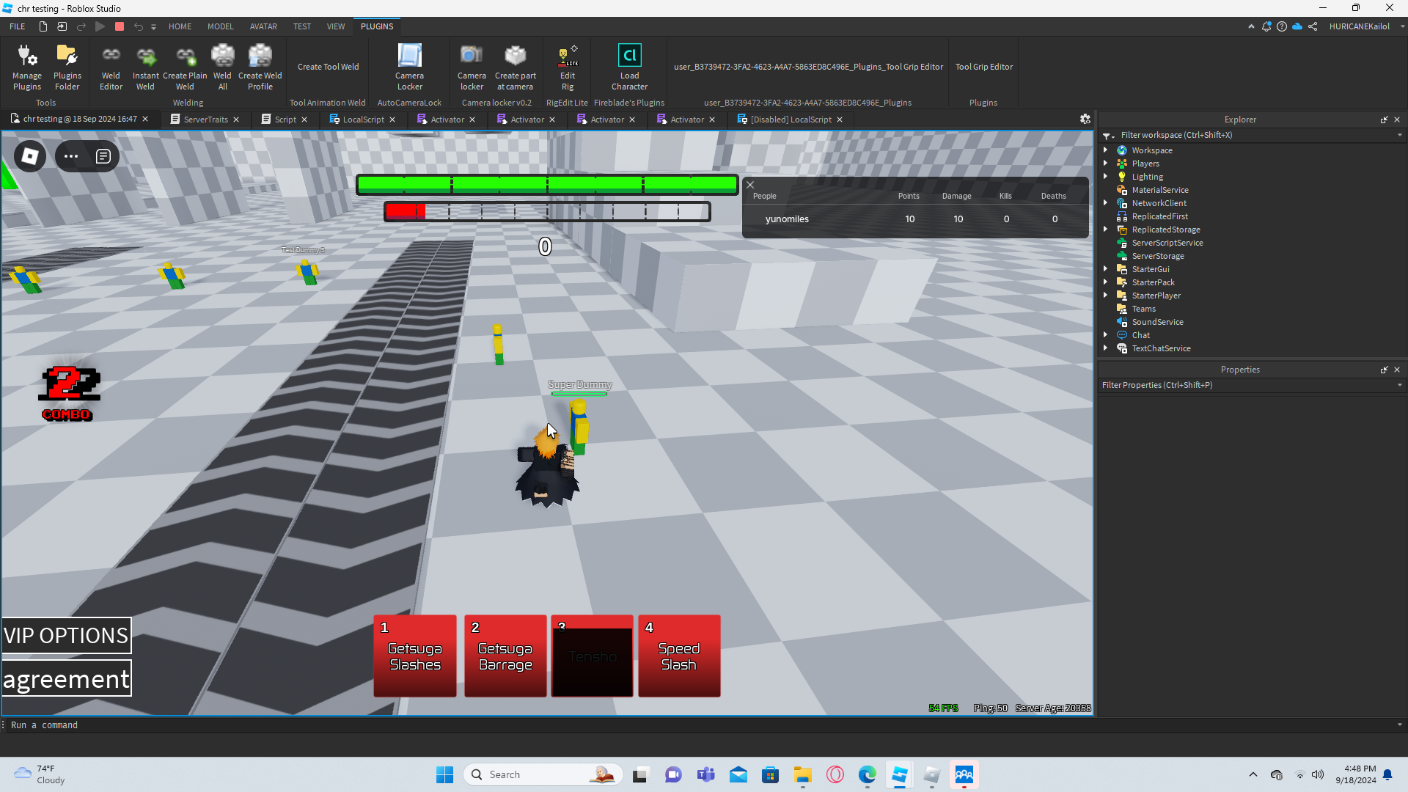Expand the StarterPlayer tree node

[x=1106, y=296]
